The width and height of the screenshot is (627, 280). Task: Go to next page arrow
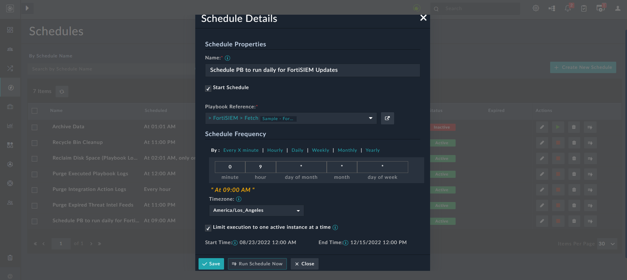click(x=91, y=243)
